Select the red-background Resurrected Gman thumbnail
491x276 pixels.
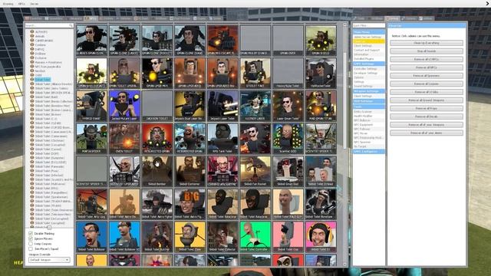pyautogui.click(x=157, y=138)
